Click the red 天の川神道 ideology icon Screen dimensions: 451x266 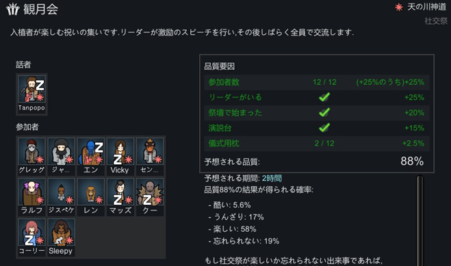click(x=399, y=8)
